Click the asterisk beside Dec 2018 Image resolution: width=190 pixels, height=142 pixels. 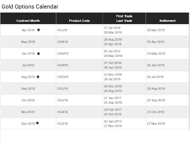point(37,123)
